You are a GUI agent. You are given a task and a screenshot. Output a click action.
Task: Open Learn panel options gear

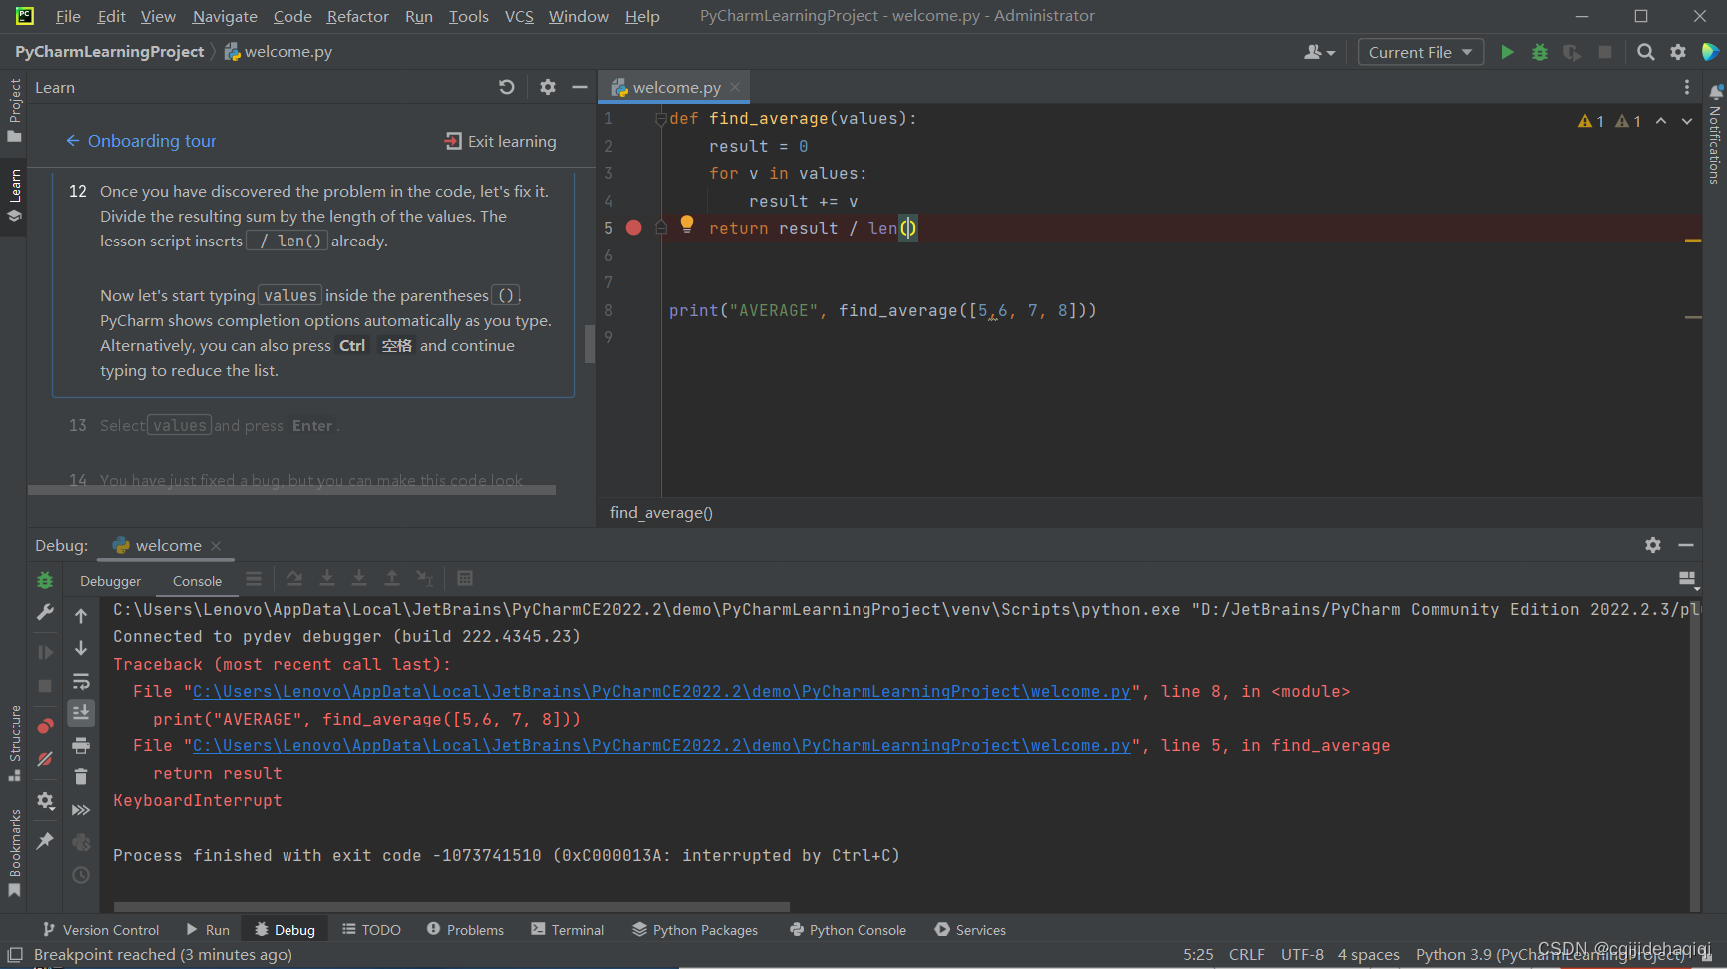coord(548,87)
